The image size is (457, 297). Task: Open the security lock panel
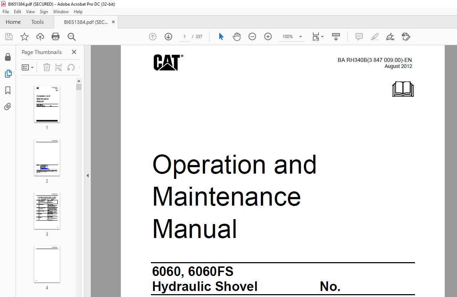click(x=8, y=57)
